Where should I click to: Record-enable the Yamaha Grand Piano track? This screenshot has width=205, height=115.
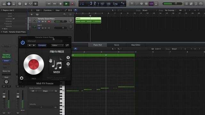tap(49, 21)
